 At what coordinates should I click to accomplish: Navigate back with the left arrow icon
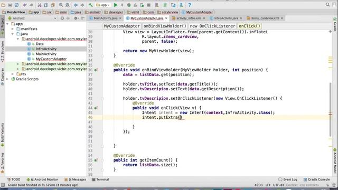click(x=76, y=5)
